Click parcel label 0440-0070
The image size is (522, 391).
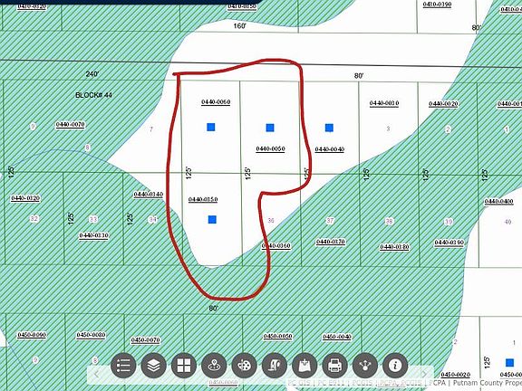coord(71,125)
